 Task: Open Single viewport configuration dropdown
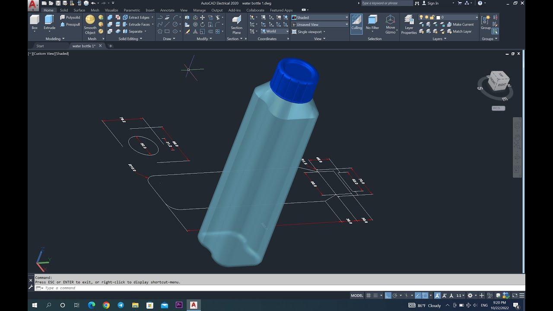point(309,32)
